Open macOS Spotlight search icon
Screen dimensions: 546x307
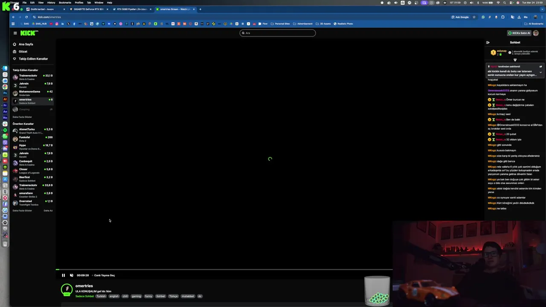[505, 3]
